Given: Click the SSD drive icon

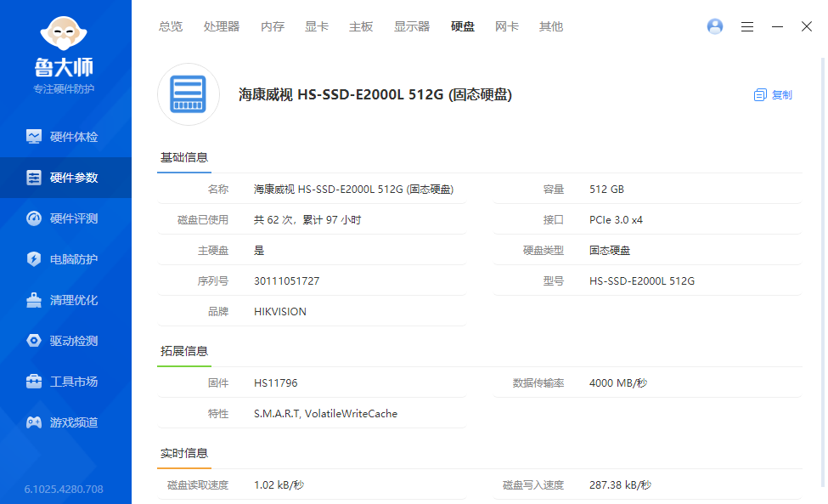Looking at the screenshot, I should tap(189, 94).
